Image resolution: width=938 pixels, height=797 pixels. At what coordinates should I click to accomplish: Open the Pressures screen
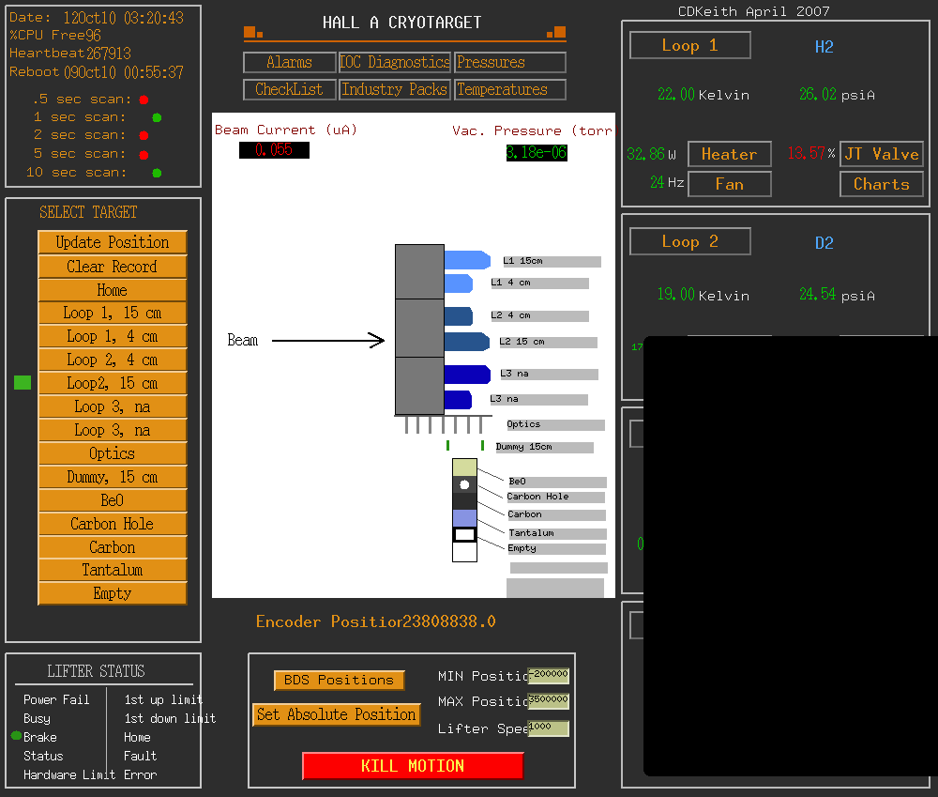(x=509, y=62)
